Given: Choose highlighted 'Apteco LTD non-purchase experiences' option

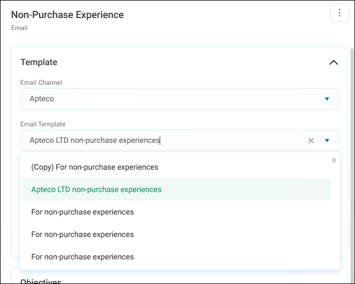Looking at the screenshot, I should click(x=177, y=189).
